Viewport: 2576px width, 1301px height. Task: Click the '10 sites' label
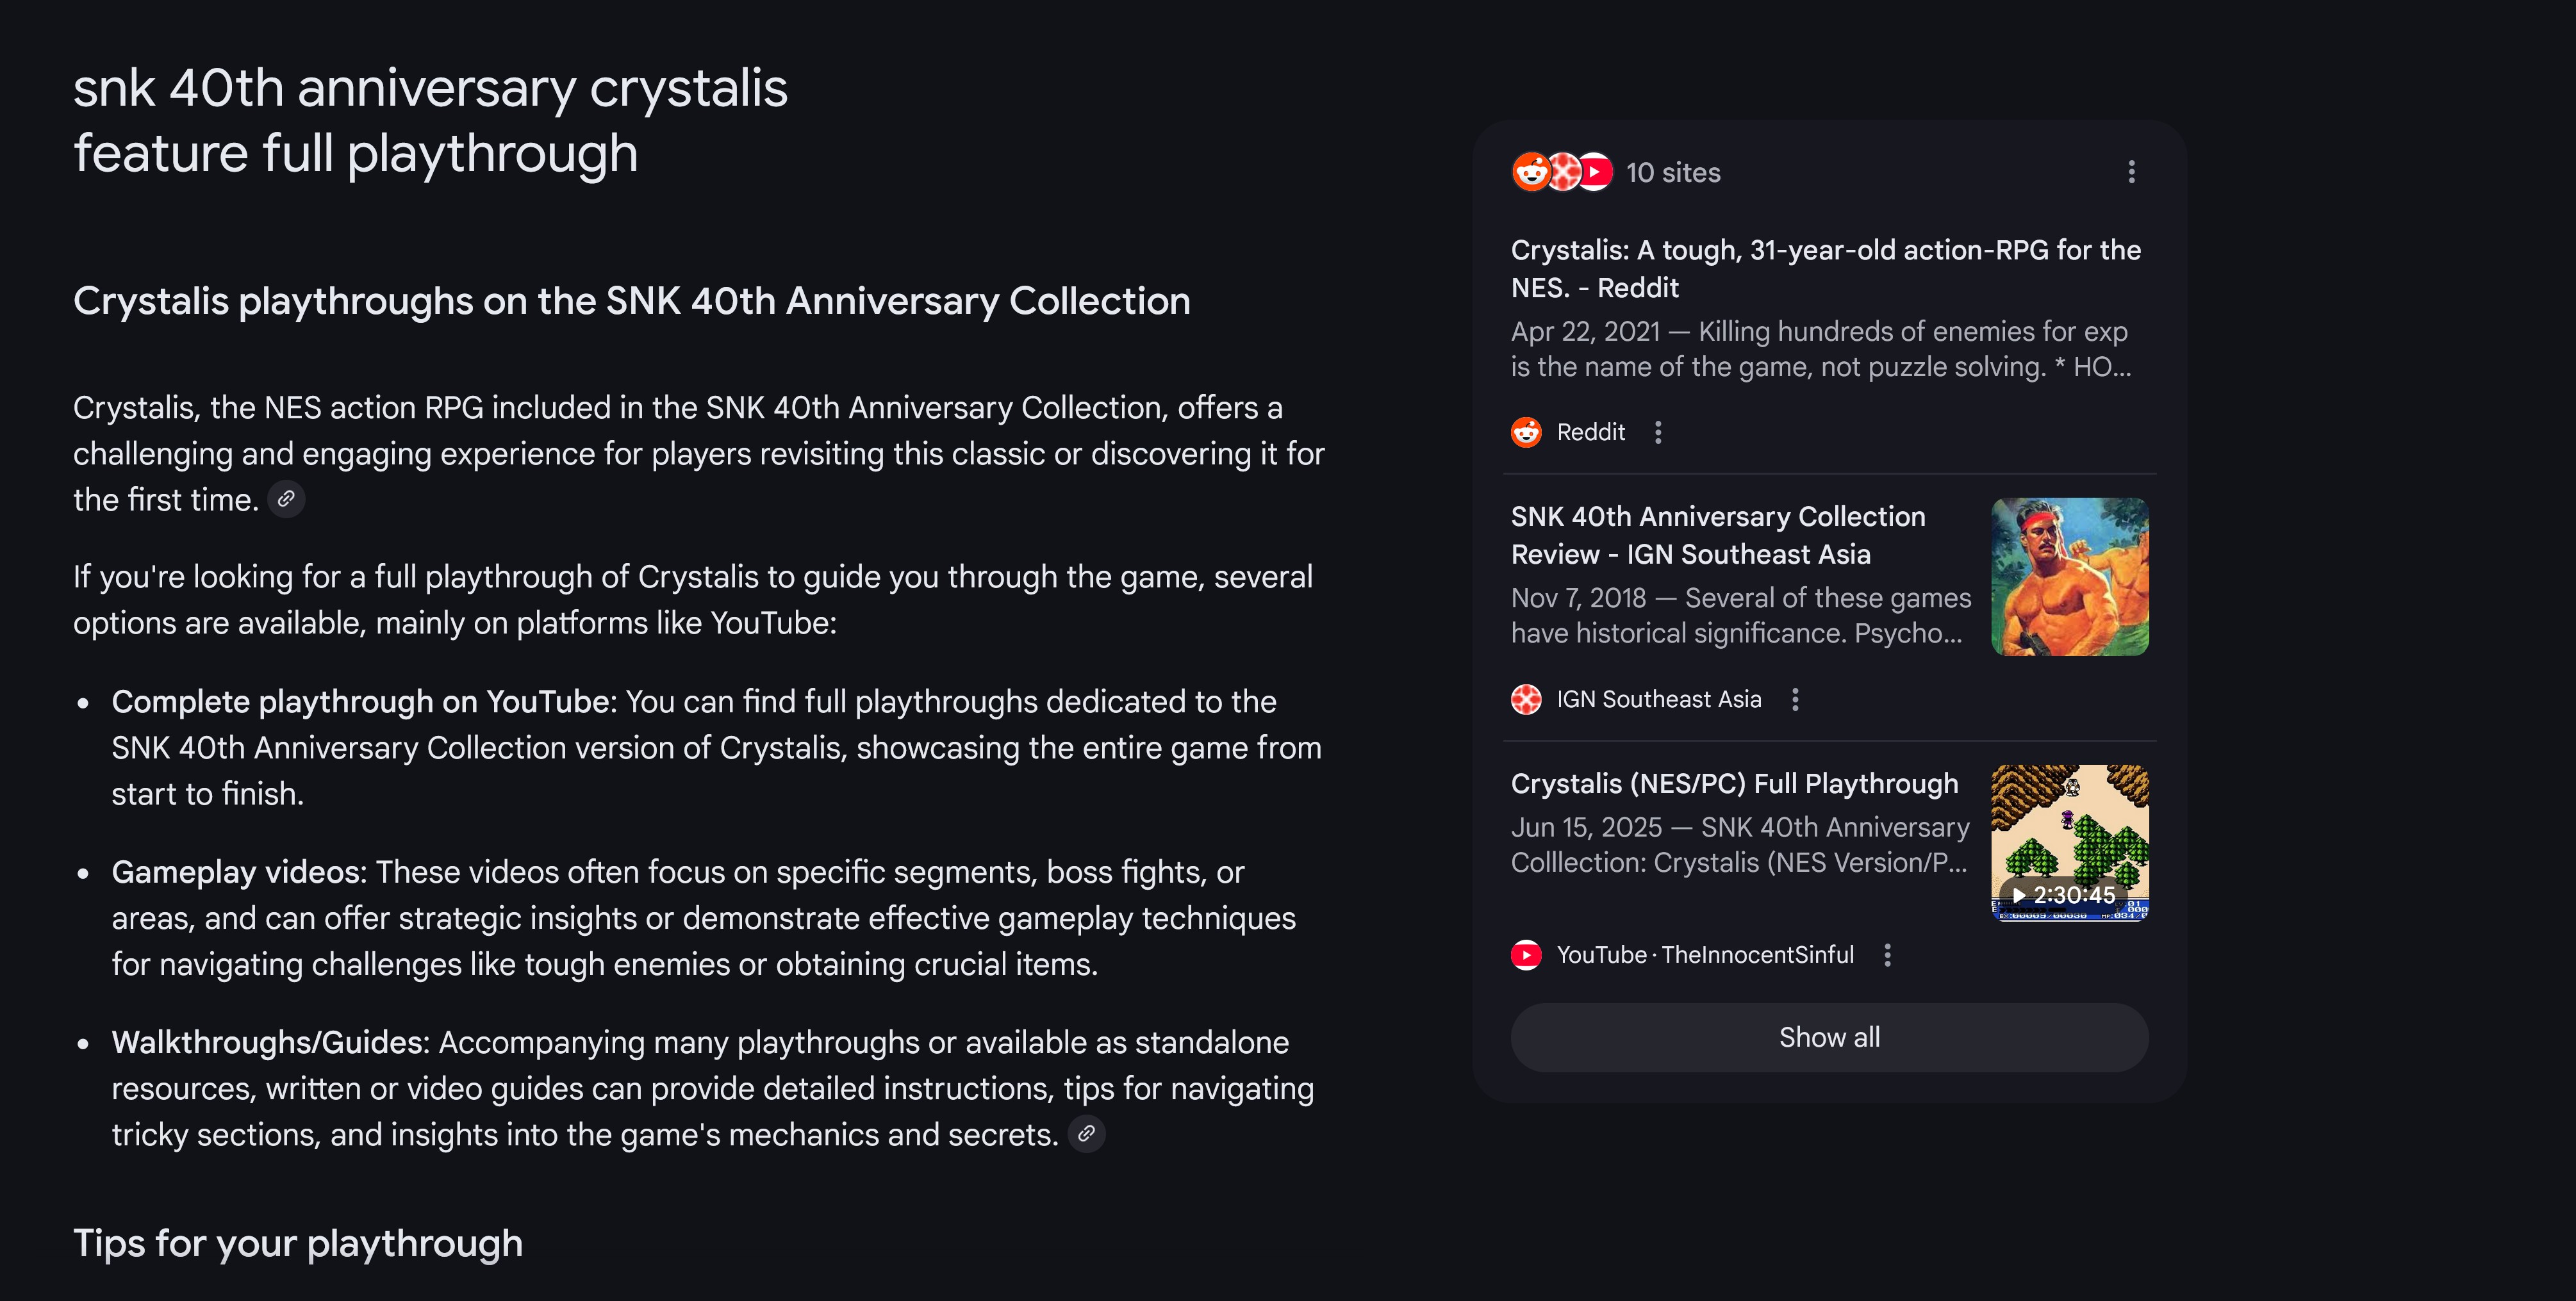coord(1673,172)
